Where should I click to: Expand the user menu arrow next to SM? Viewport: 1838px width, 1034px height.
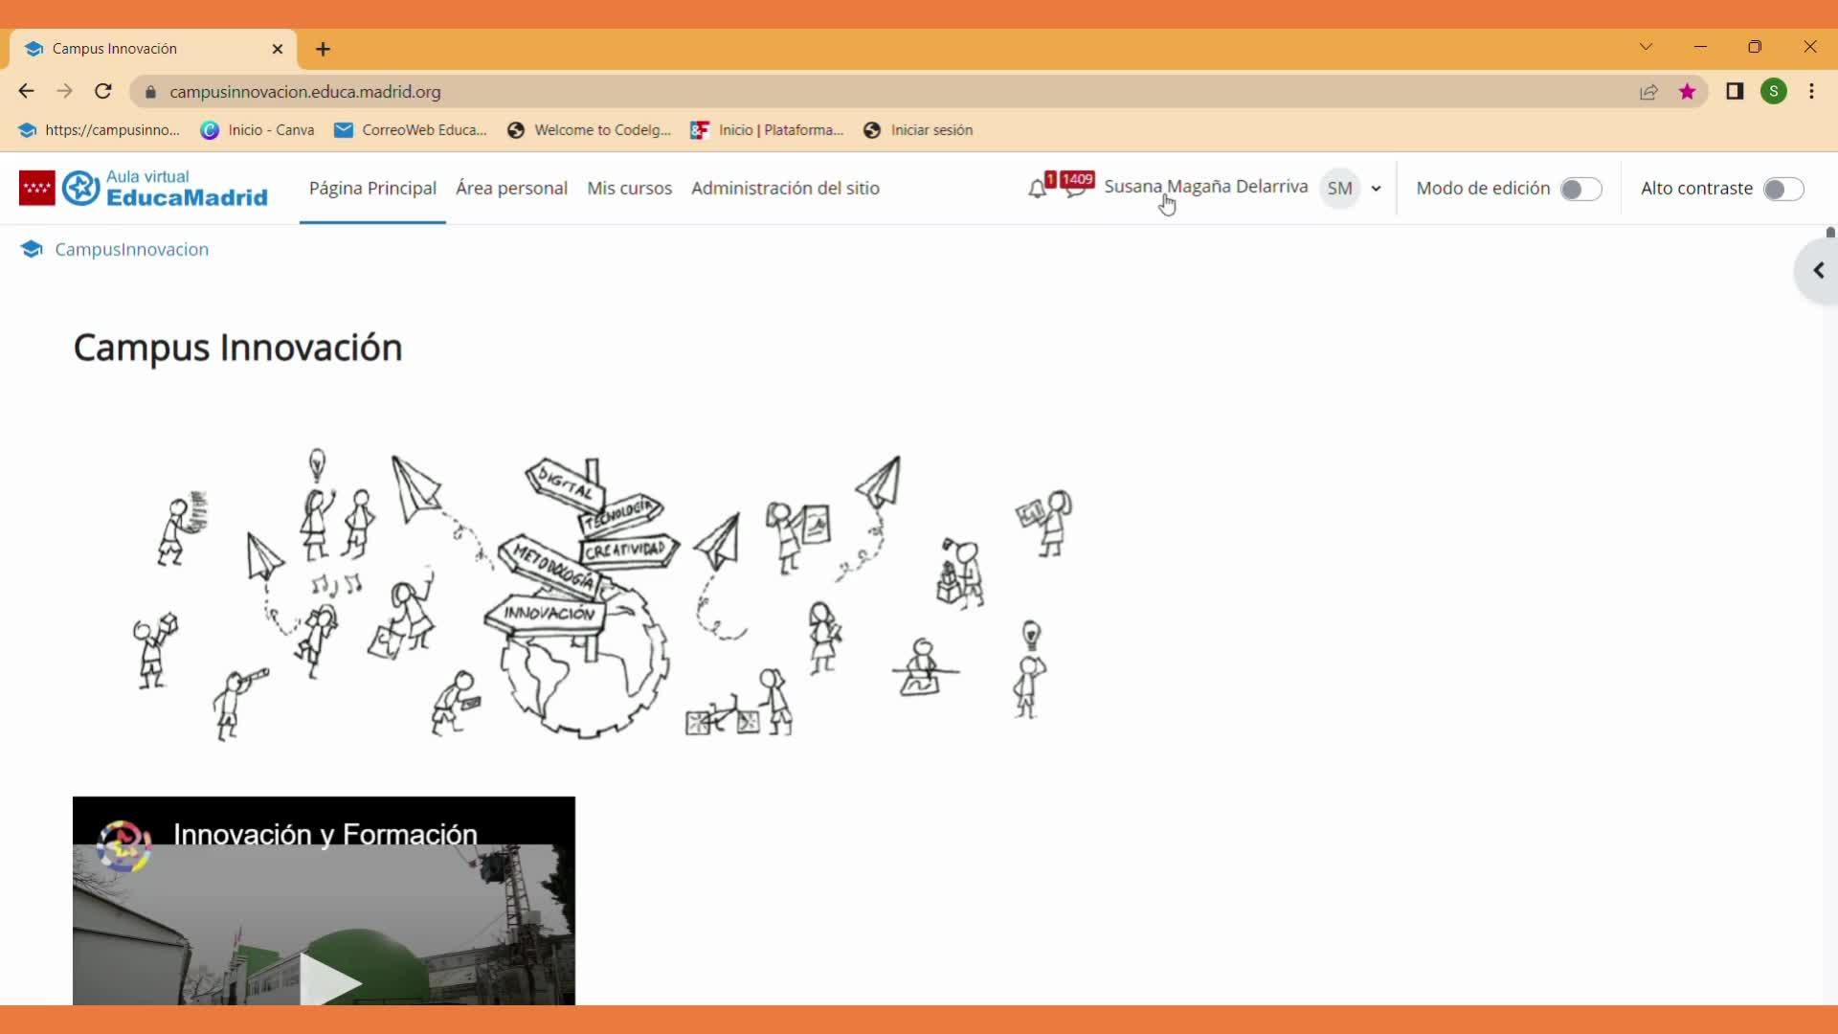coord(1376,189)
